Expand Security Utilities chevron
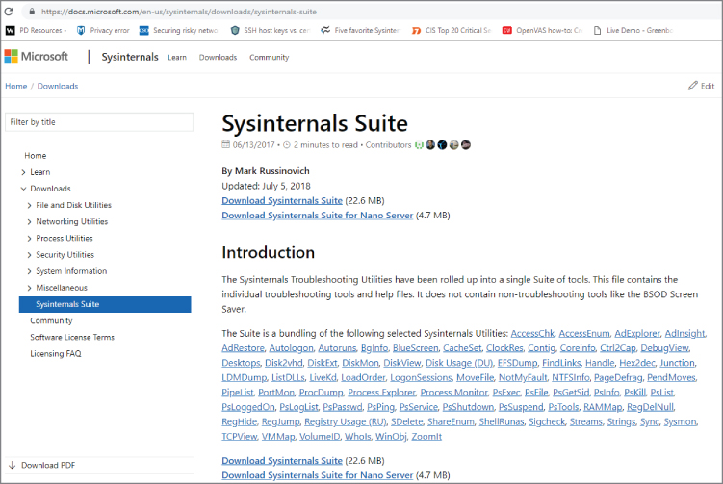Viewport: 723px width, 484px height. (x=30, y=255)
